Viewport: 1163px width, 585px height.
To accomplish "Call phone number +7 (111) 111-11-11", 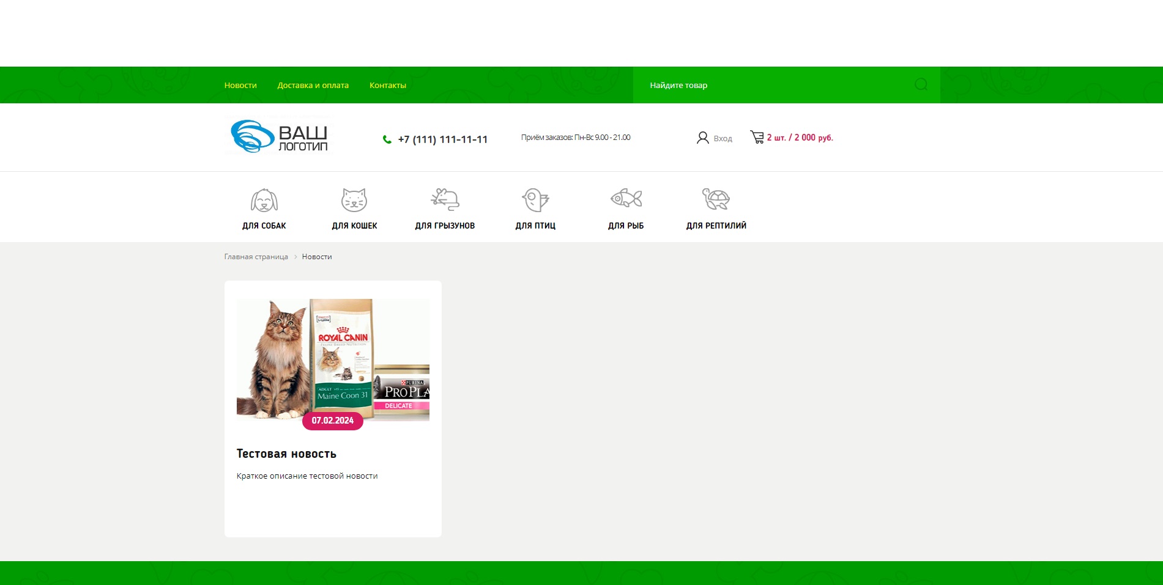I will click(442, 139).
